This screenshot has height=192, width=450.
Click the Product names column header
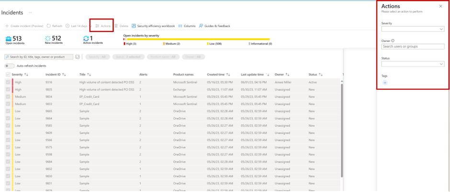[183, 75]
